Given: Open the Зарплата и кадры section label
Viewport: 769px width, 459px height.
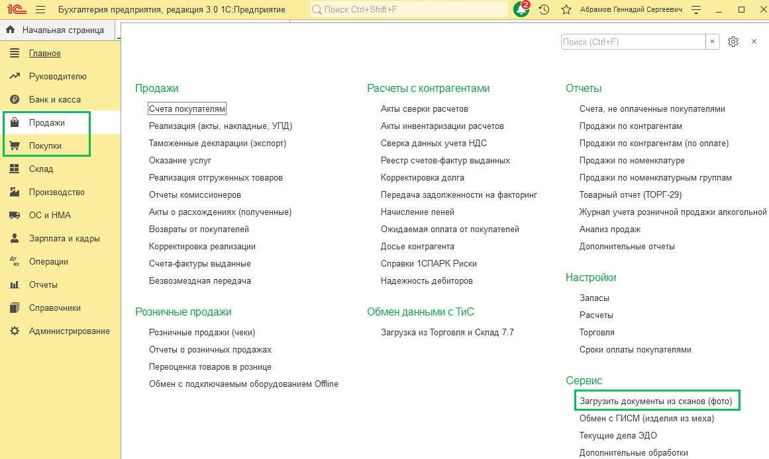Looking at the screenshot, I should [64, 238].
